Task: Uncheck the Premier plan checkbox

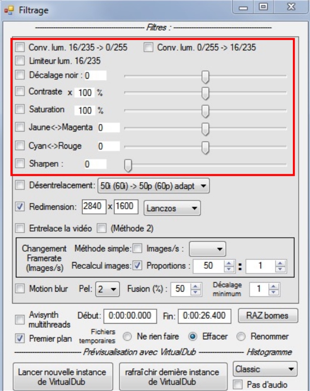Action: click(20, 338)
